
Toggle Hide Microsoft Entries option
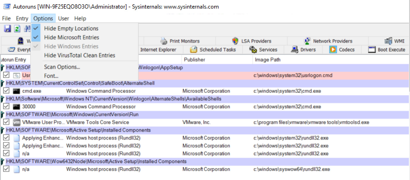(71, 38)
